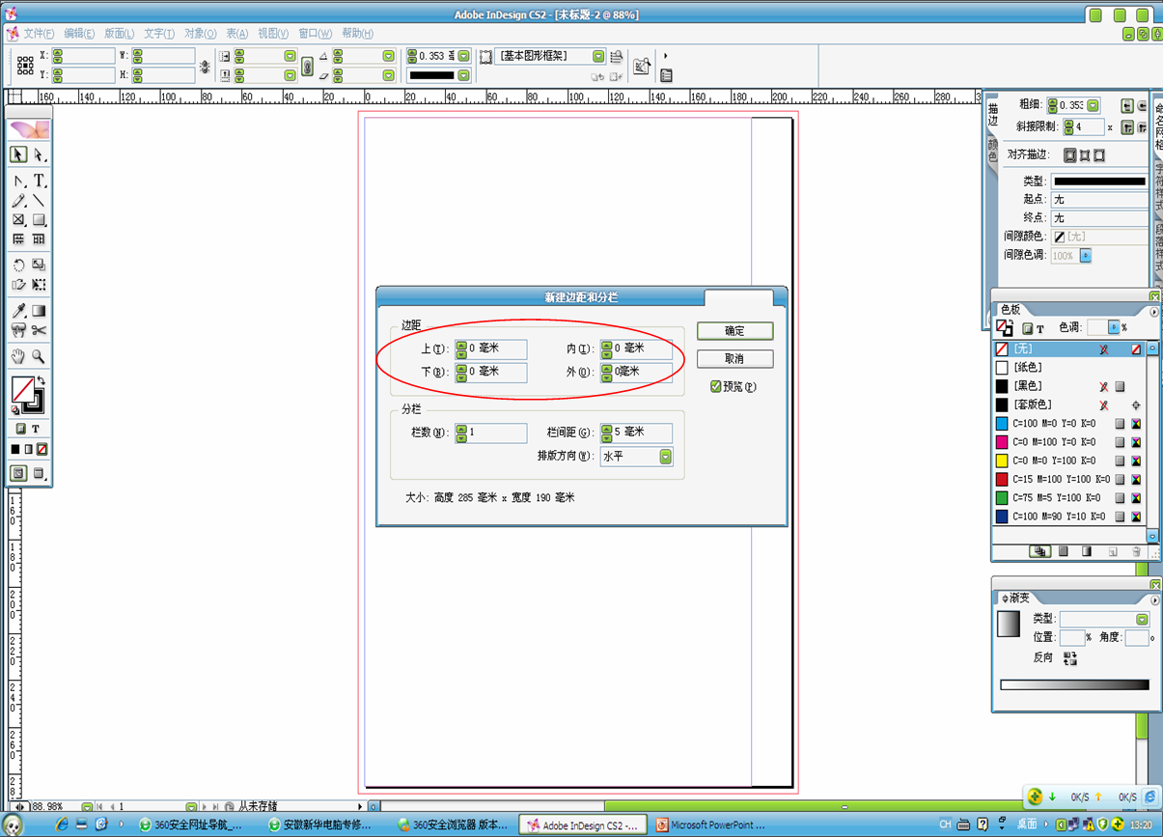This screenshot has height=837, width=1163.
Task: Choose the Zoom magnifier tool
Action: (x=40, y=356)
